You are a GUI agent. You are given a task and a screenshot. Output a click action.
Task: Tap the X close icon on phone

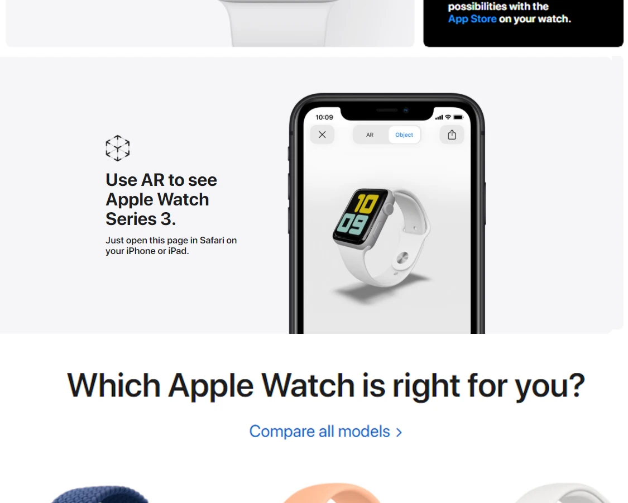(322, 135)
